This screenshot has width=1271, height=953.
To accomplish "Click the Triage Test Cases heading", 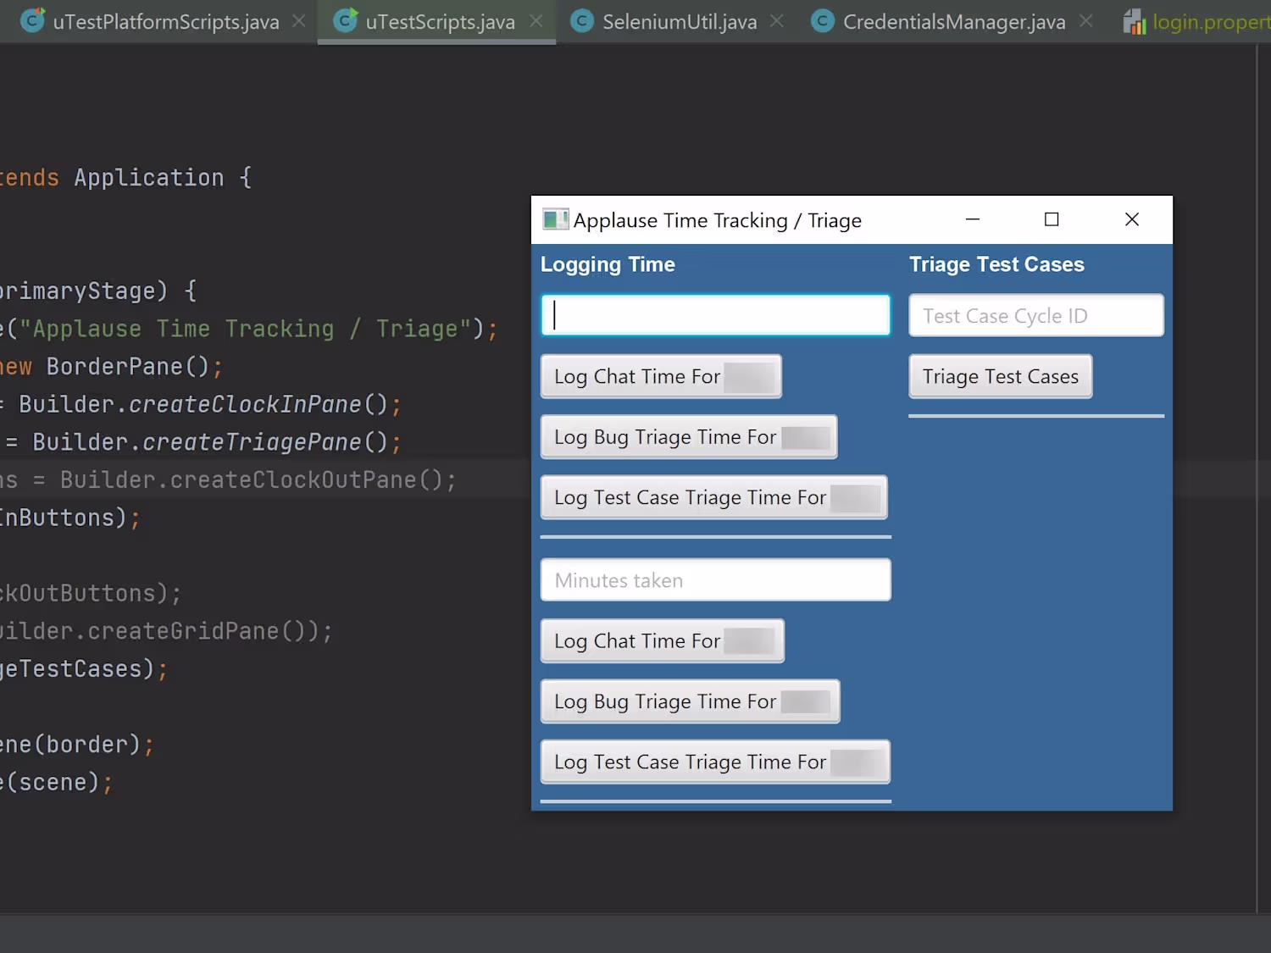I will click(996, 264).
